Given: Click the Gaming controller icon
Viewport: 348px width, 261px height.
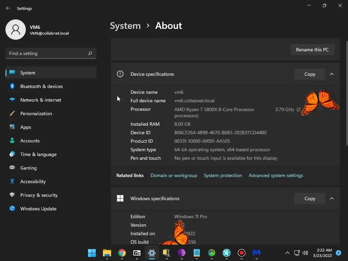Looking at the screenshot, I should [12, 168].
